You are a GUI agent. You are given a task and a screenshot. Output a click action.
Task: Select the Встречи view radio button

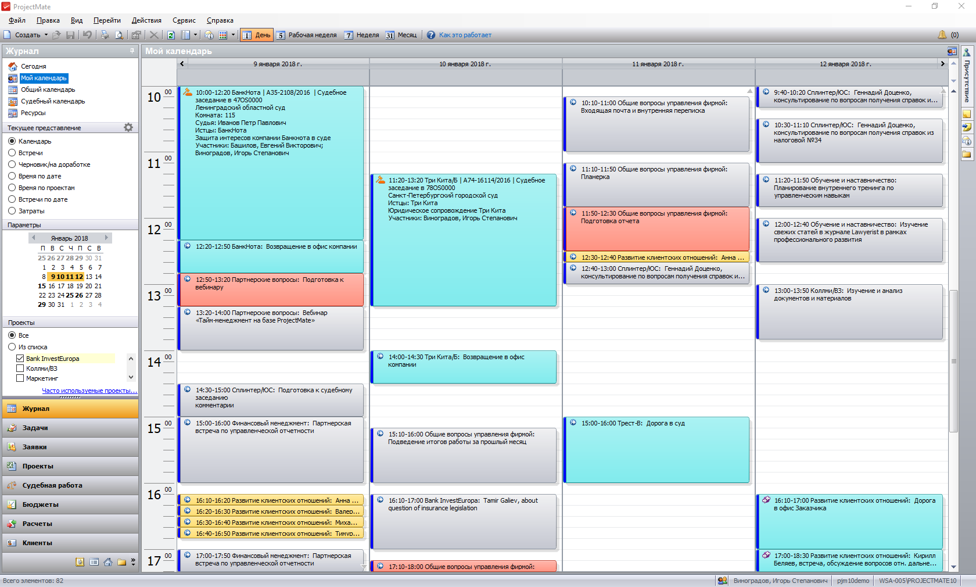click(x=12, y=153)
